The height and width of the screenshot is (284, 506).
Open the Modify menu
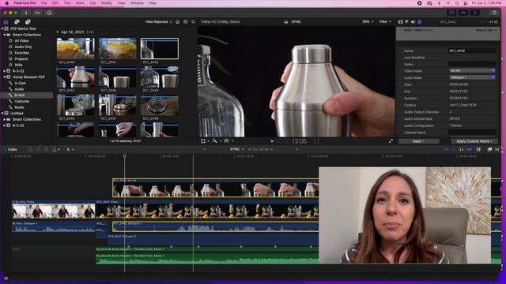[107, 3]
